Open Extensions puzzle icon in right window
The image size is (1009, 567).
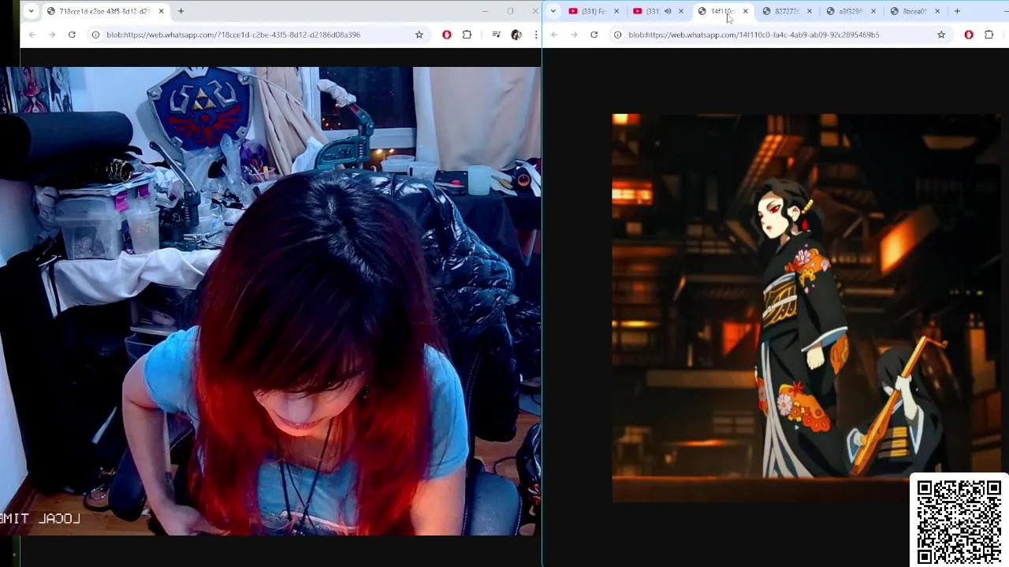(989, 35)
